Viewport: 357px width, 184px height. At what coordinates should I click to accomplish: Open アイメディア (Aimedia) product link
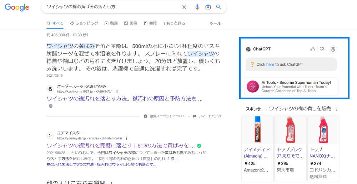click(x=257, y=153)
